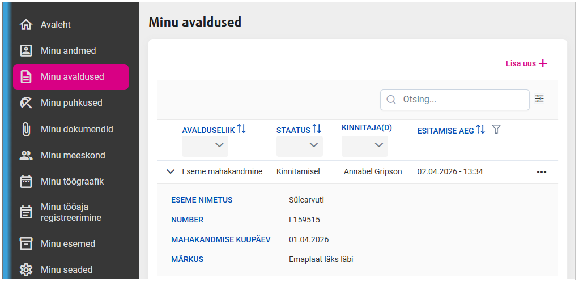Sort by Staatus column arrows
579x283 pixels.
[317, 130]
